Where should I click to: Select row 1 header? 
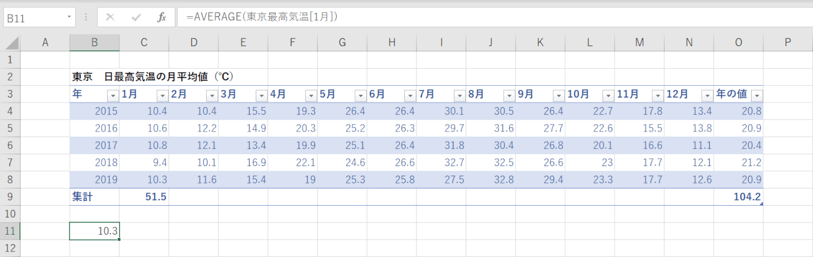coord(11,60)
